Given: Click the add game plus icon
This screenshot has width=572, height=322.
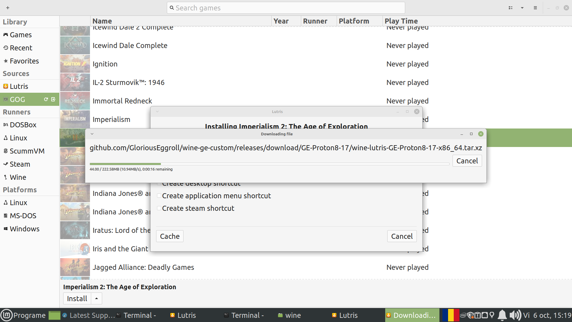Looking at the screenshot, I should (x=8, y=8).
